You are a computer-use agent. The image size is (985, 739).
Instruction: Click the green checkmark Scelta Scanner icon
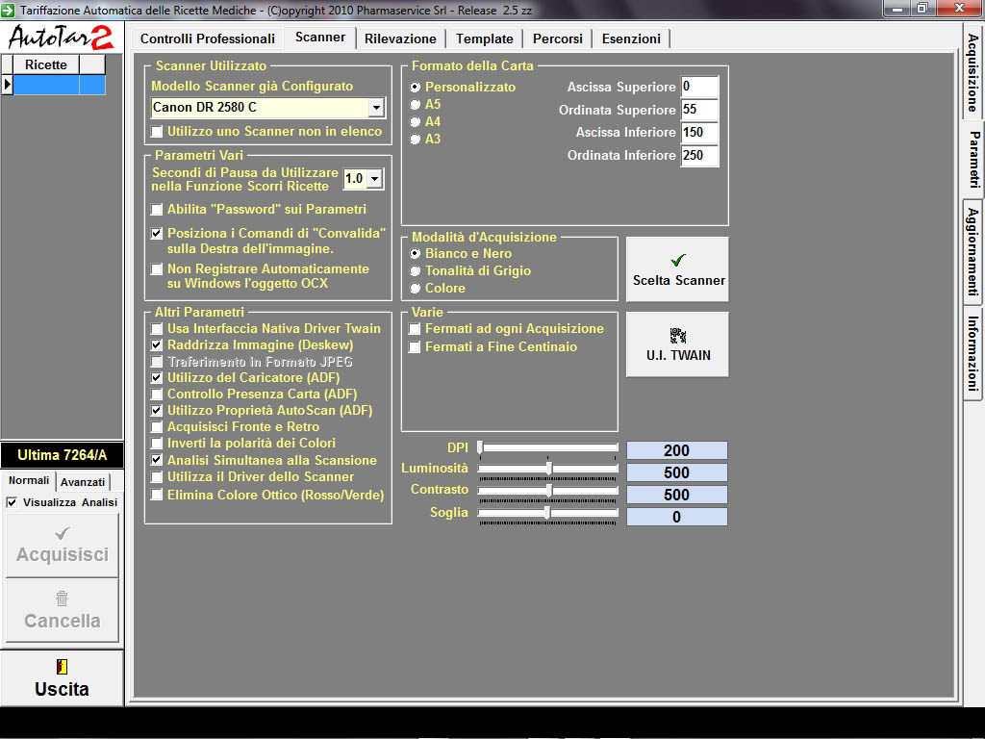(677, 261)
